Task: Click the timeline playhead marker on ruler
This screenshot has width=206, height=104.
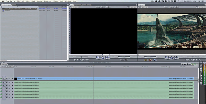Action: coord(94,66)
